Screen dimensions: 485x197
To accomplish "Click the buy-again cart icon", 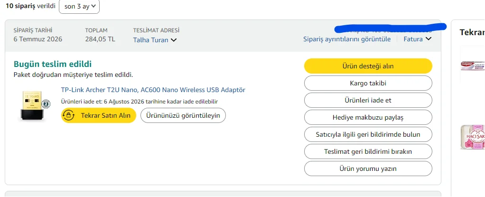I will (x=69, y=115).
